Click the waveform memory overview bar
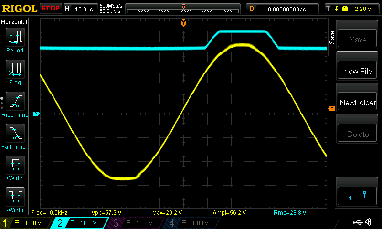 point(183,9)
